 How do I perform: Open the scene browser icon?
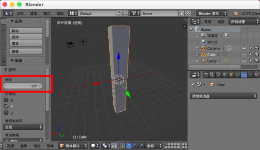point(136,14)
